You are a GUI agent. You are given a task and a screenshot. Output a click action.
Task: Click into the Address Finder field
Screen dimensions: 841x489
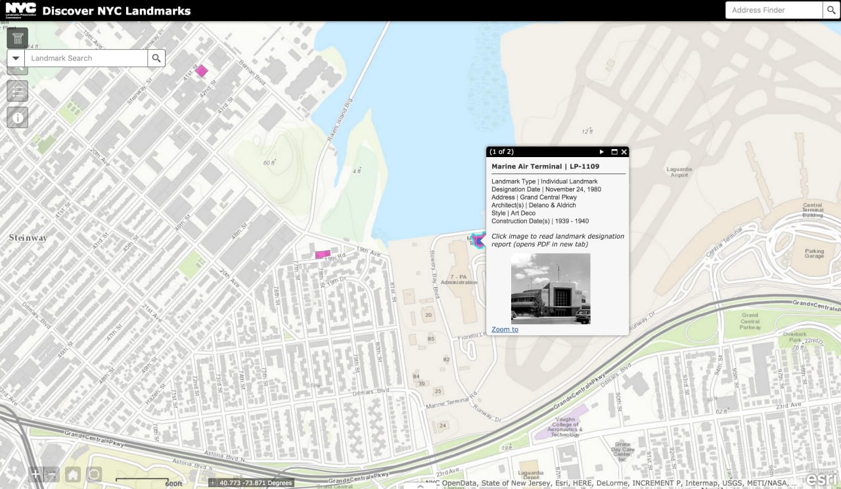coord(773,10)
